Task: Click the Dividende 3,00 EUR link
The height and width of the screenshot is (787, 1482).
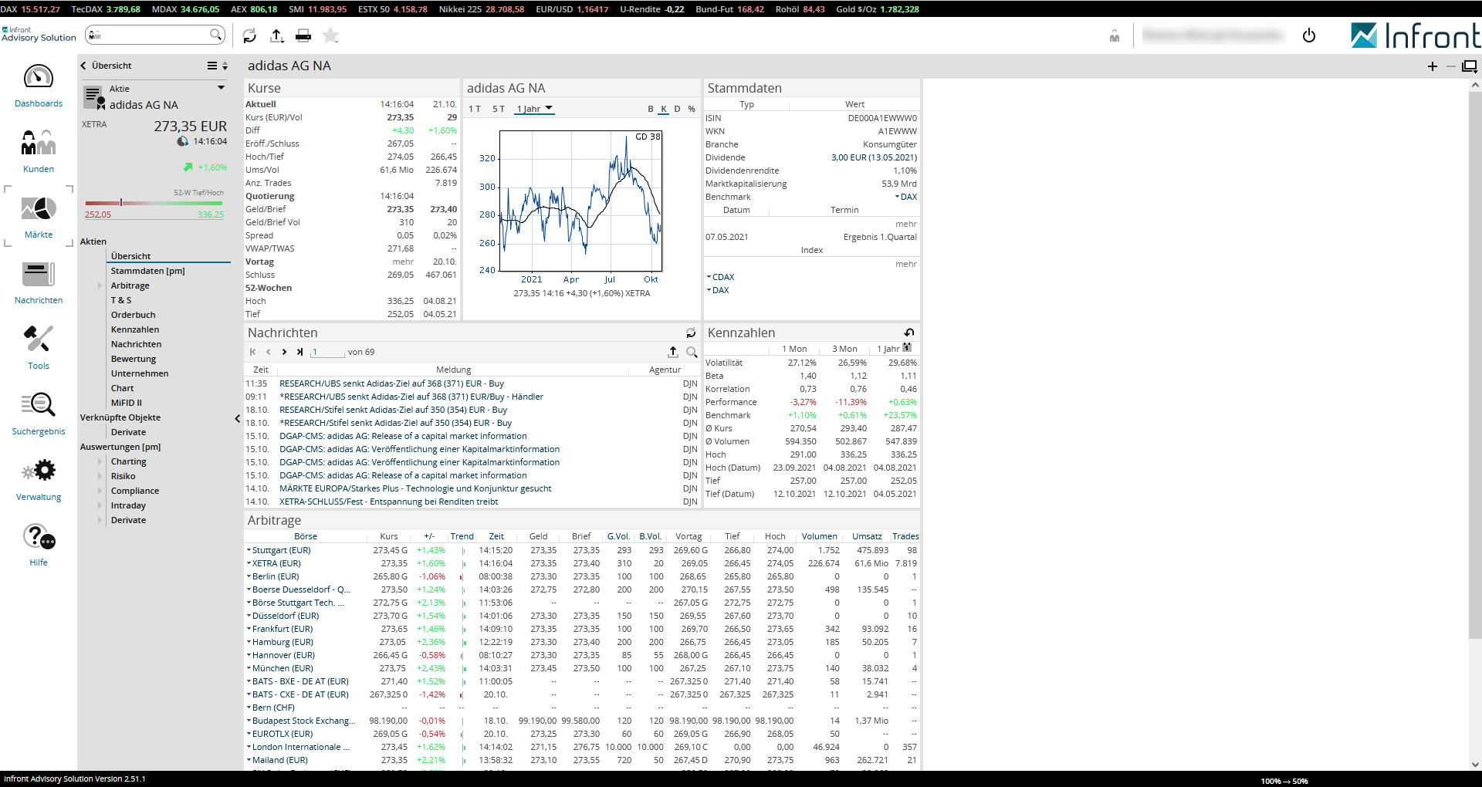Action: [874, 157]
